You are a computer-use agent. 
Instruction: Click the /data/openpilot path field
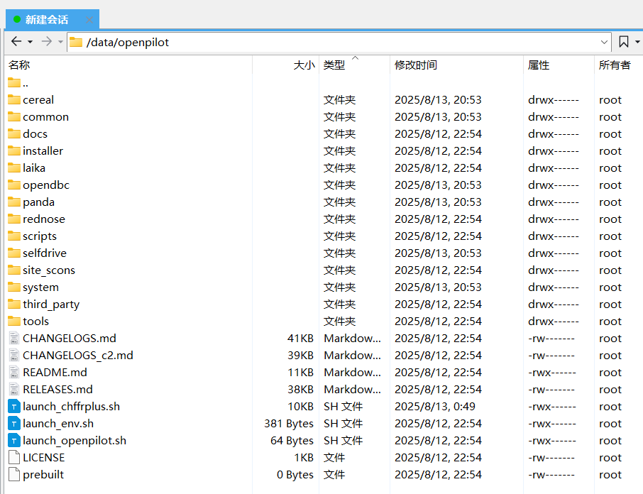click(339, 42)
